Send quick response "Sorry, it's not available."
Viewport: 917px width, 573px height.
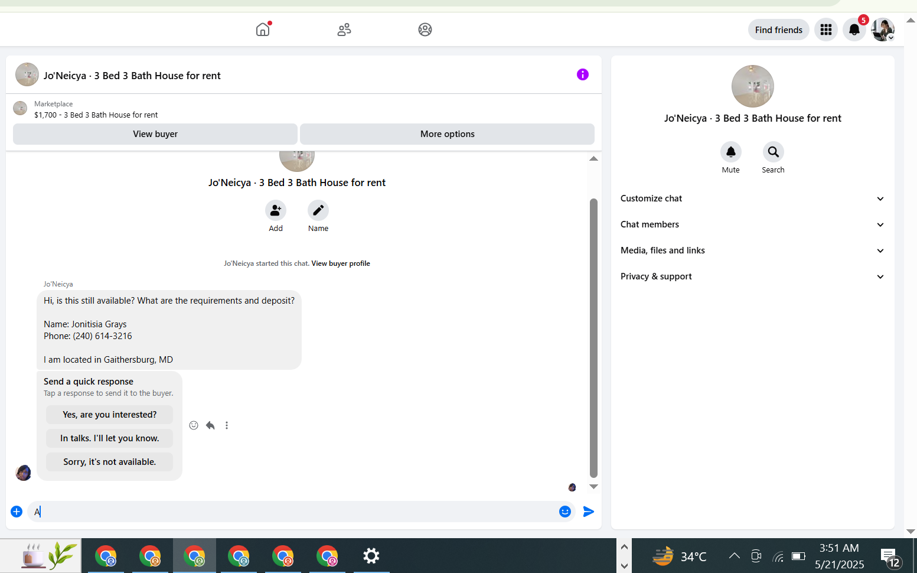point(110,462)
